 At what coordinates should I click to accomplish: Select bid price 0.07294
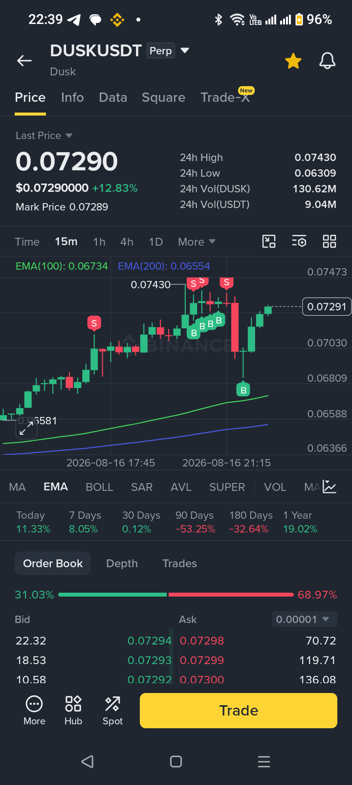click(x=150, y=641)
